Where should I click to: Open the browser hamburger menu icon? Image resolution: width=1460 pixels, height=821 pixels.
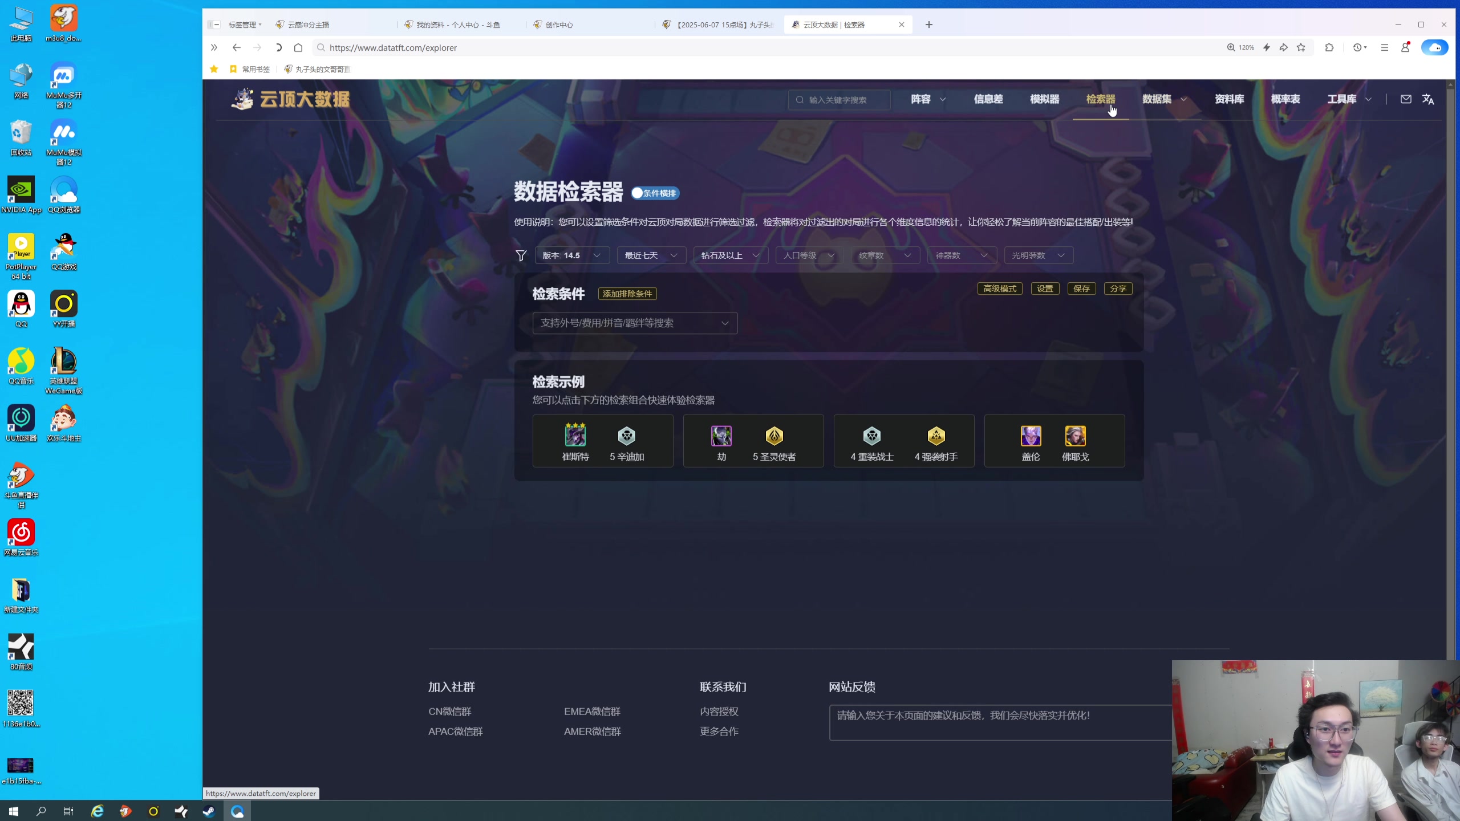[x=1384, y=48]
